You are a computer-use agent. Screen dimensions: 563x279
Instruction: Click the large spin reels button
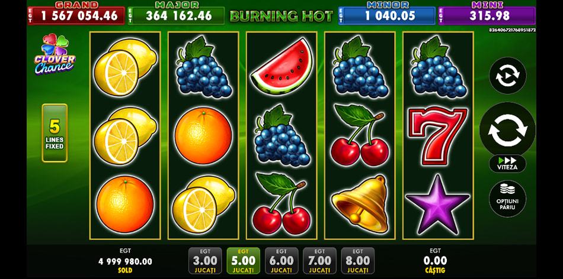point(507,129)
